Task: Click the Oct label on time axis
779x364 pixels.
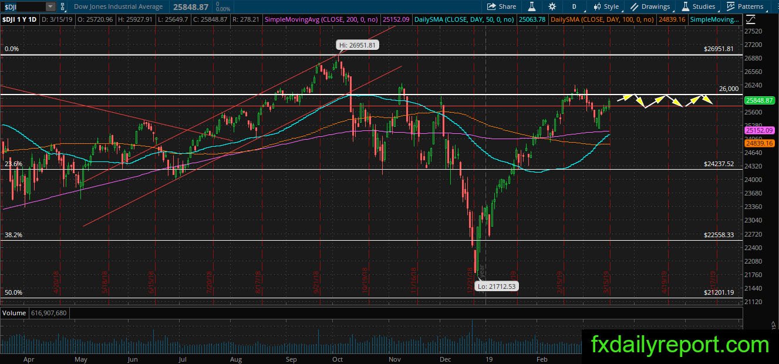Action: [337, 358]
